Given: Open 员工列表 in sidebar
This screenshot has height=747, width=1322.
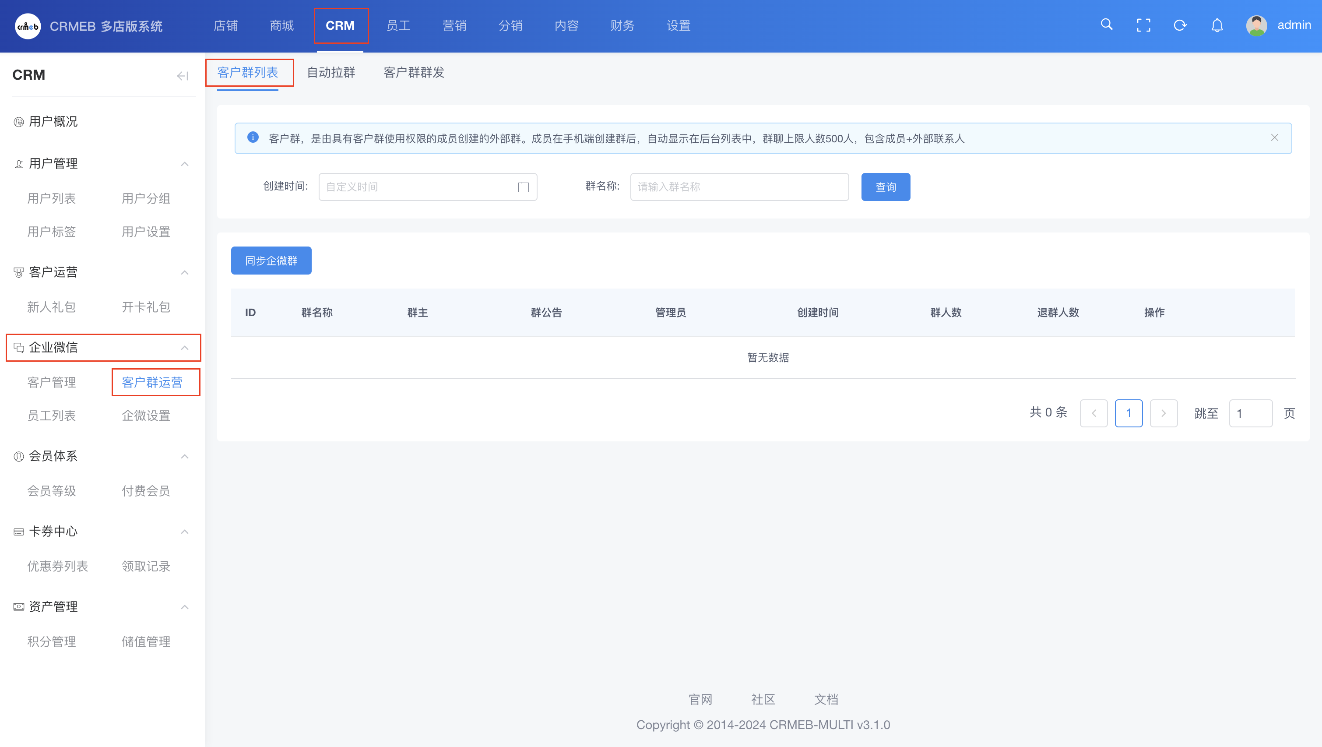Looking at the screenshot, I should [51, 416].
